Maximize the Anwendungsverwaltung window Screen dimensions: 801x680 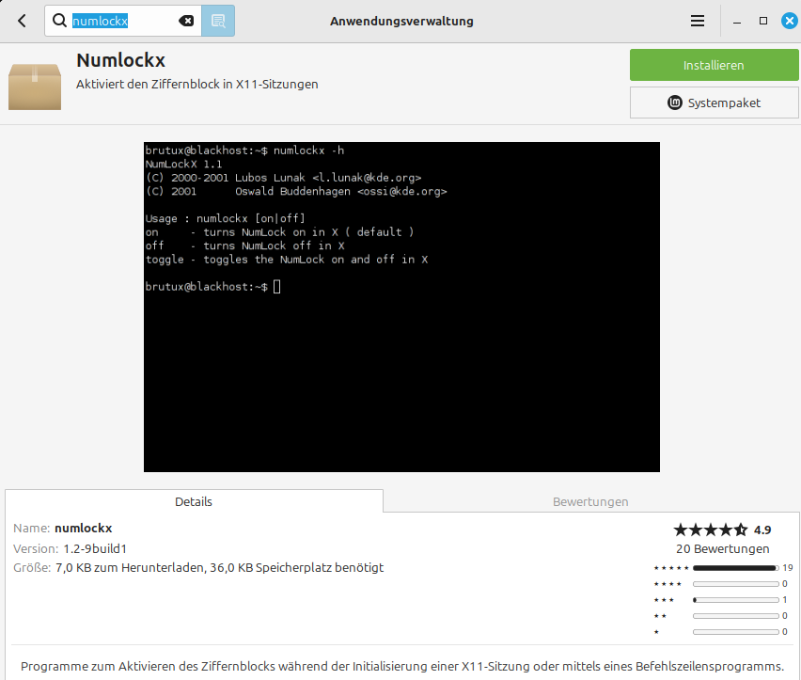763,21
